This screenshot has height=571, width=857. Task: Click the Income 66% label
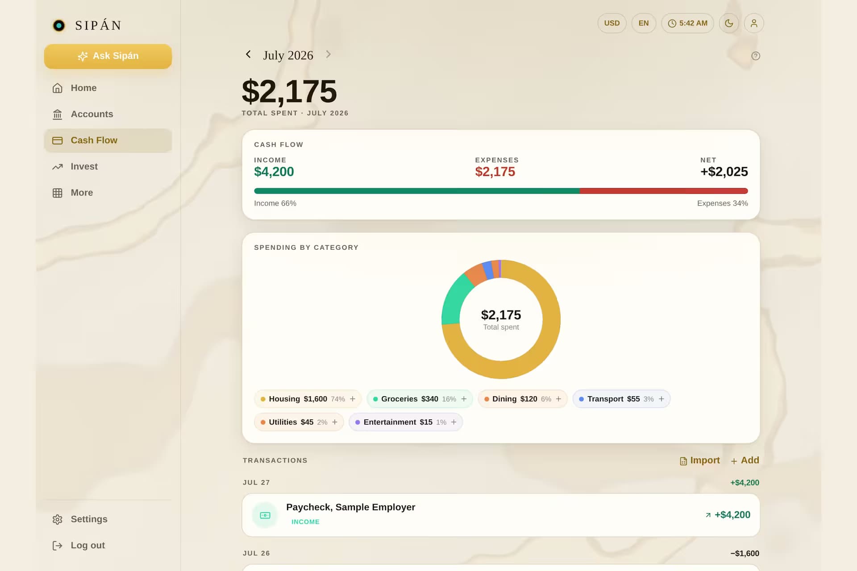click(275, 203)
